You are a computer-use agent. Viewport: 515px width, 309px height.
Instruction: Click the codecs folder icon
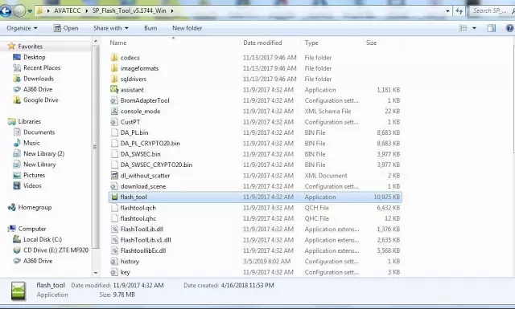pyautogui.click(x=114, y=58)
